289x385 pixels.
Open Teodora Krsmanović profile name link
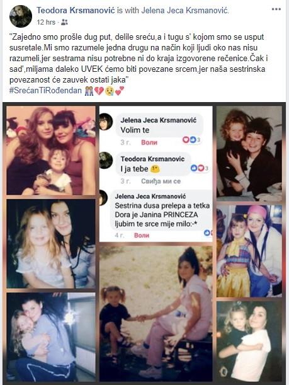[x=76, y=10]
